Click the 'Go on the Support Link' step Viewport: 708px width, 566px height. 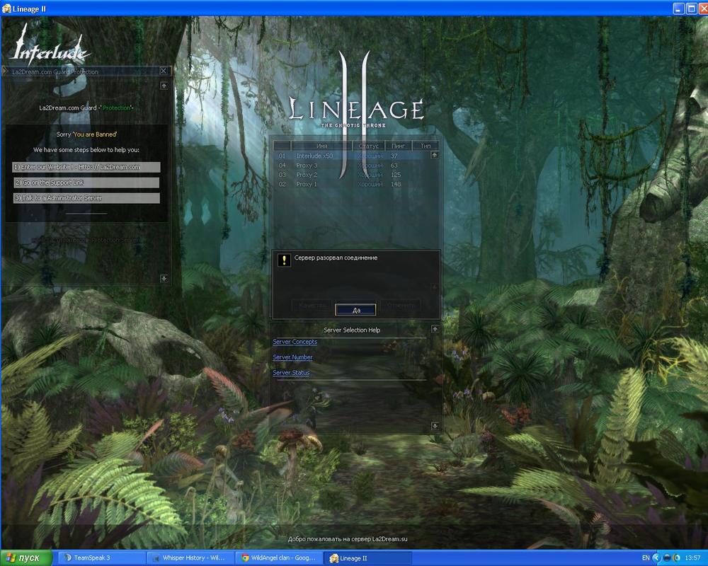click(x=86, y=183)
